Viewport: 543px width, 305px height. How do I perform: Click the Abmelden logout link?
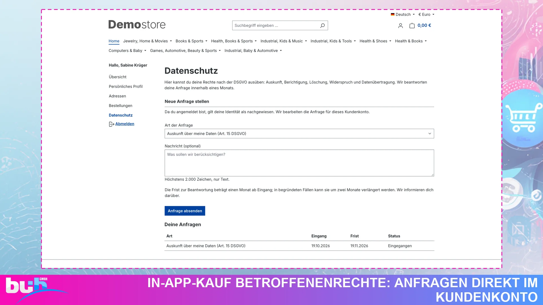pos(125,124)
